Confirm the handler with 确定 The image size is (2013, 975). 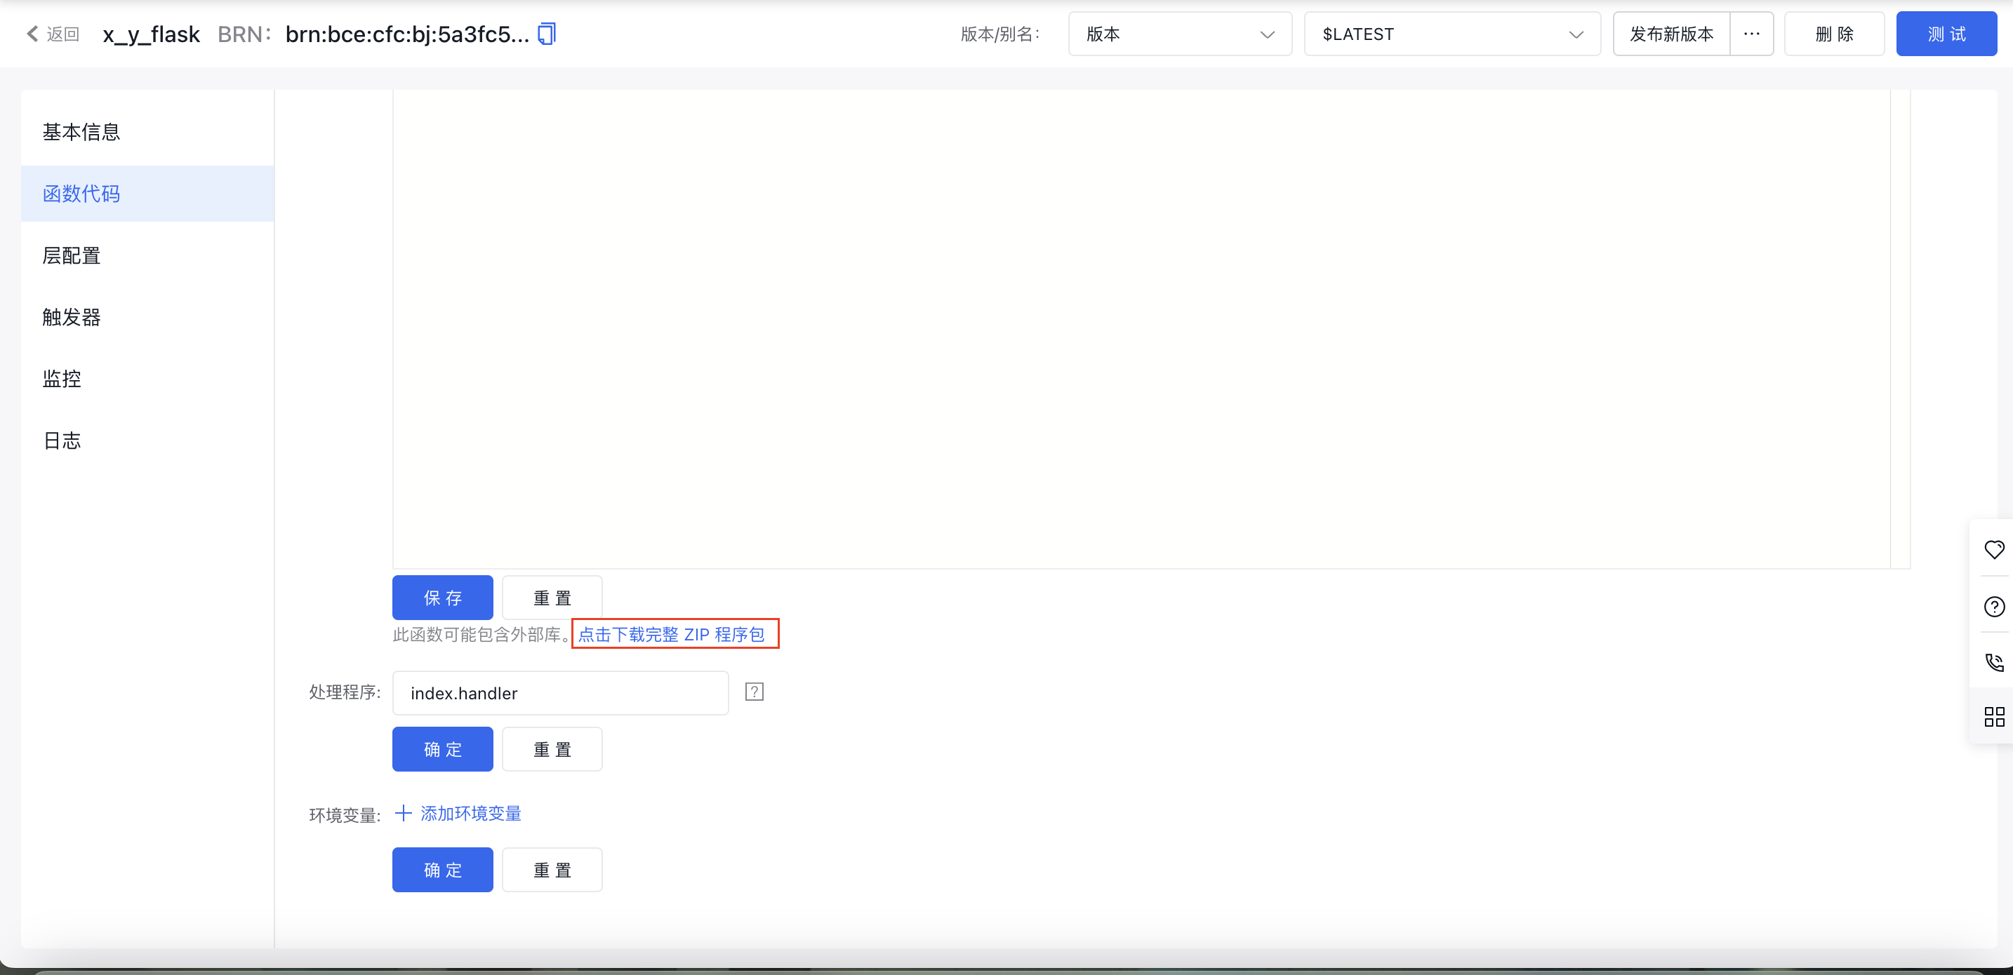click(442, 749)
